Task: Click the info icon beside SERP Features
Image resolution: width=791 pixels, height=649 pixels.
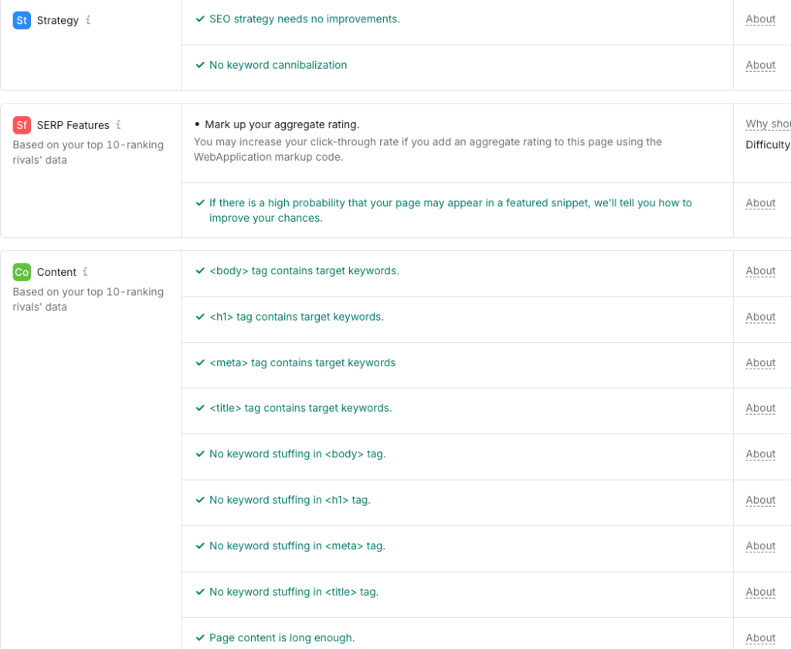Action: (117, 125)
